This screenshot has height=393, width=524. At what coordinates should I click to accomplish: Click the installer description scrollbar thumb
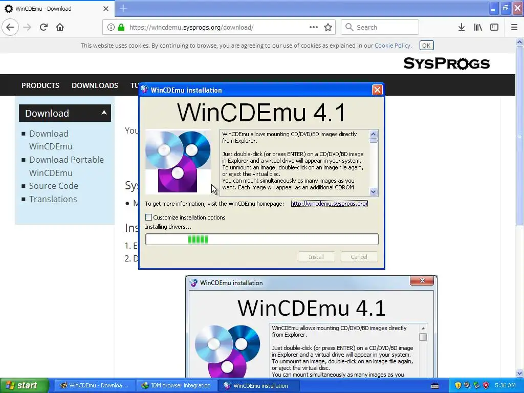(x=373, y=140)
